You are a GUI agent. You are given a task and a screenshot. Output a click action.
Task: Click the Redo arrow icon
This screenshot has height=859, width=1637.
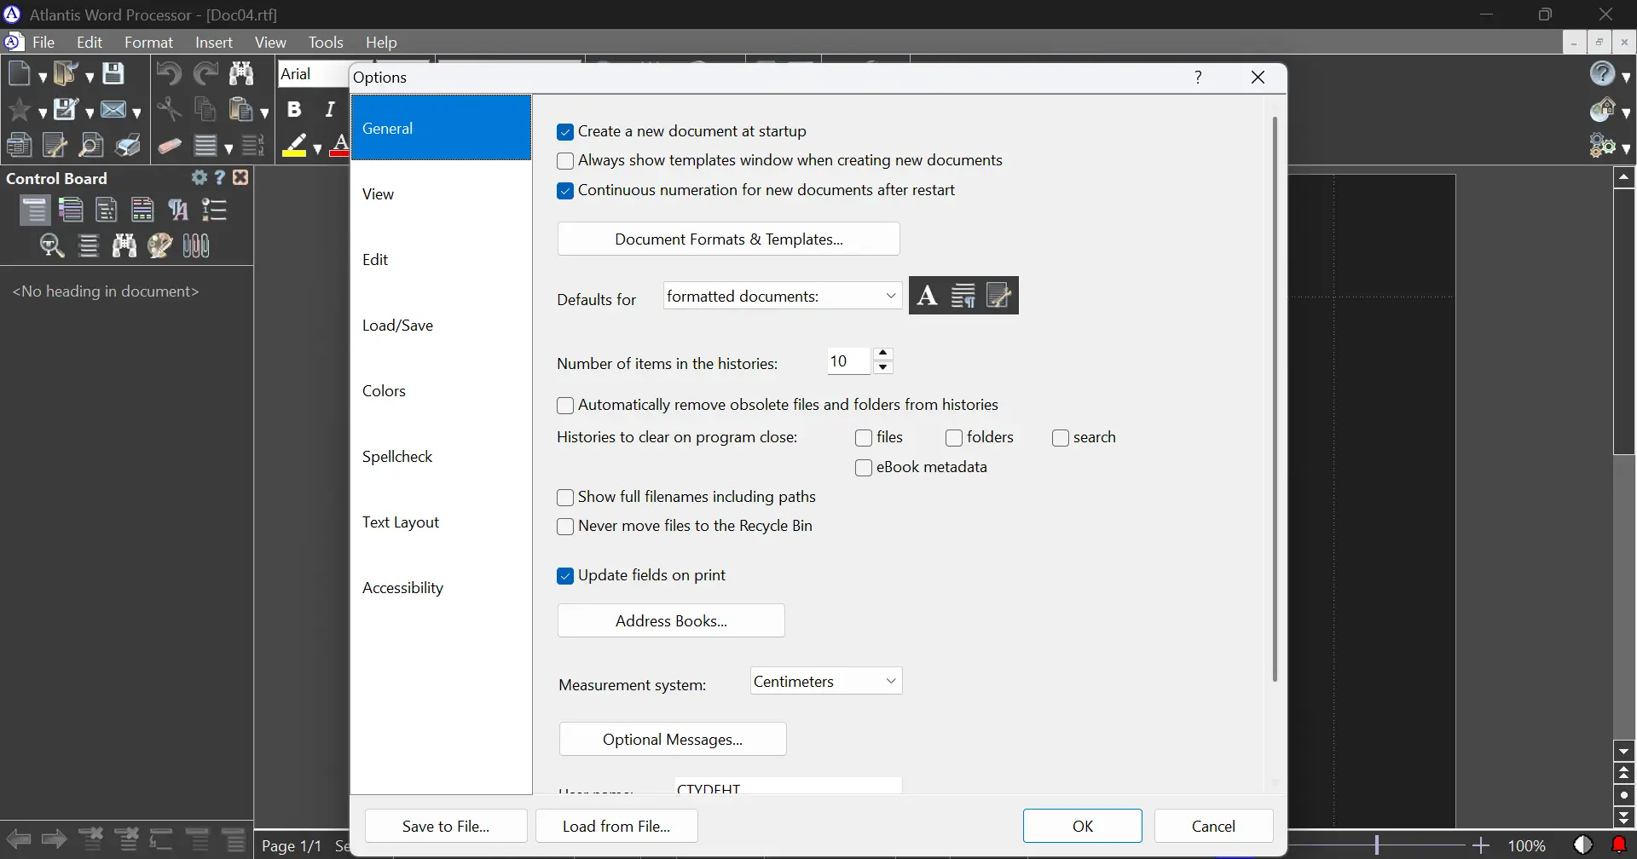point(205,74)
